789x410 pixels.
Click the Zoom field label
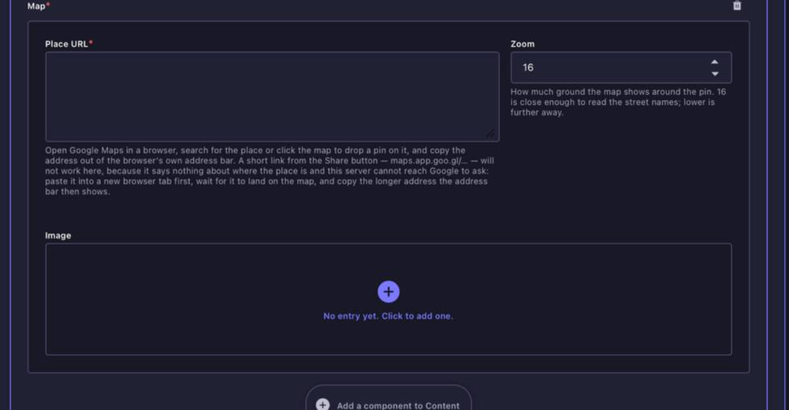coord(523,43)
